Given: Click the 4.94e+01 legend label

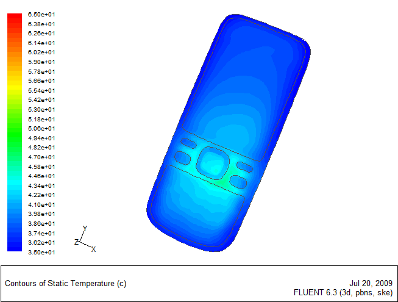Looking at the screenshot, I should pos(41,138).
